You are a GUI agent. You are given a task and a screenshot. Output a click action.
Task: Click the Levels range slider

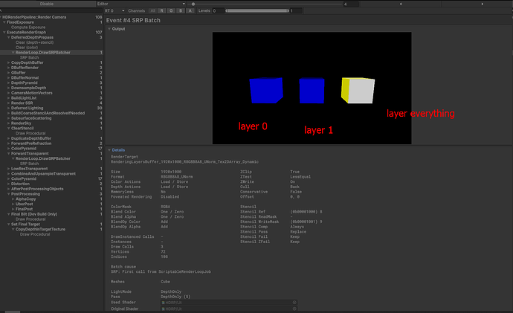click(x=256, y=11)
